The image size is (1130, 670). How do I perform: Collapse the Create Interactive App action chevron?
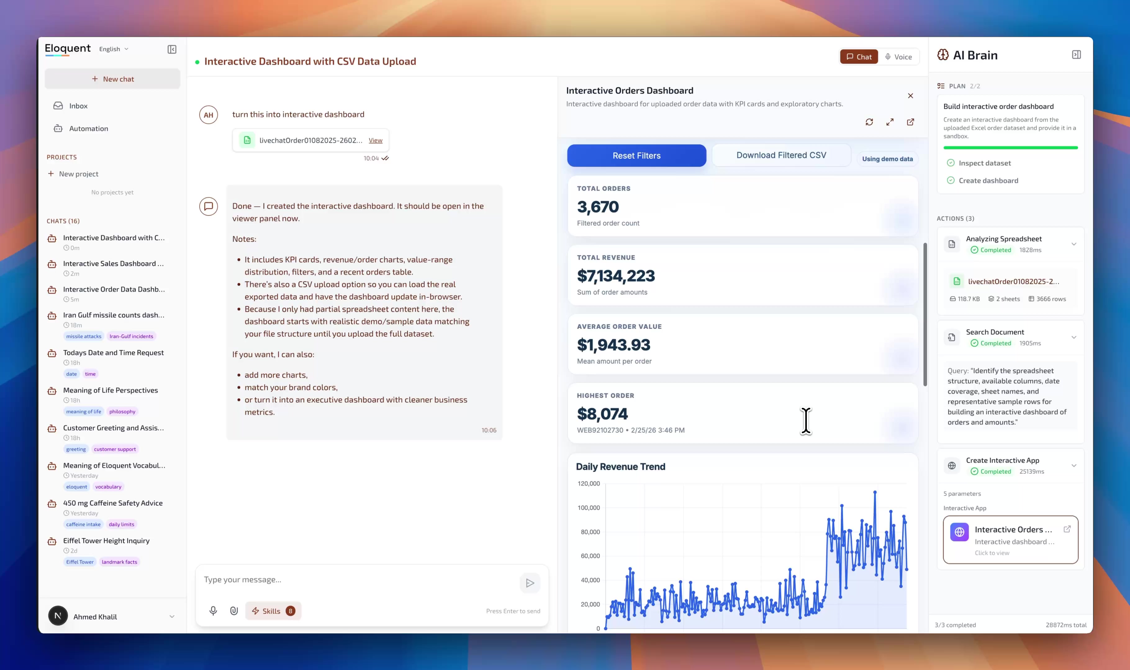[1073, 466]
